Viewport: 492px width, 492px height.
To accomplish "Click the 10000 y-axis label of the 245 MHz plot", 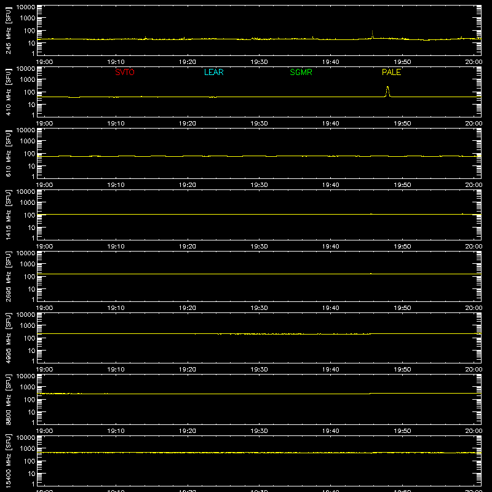I will click(26, 7).
